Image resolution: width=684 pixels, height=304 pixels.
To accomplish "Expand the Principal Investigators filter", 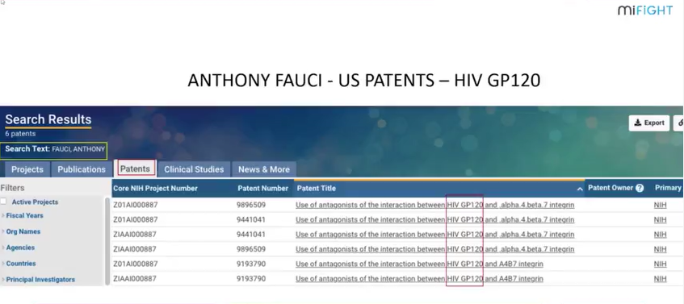I will [x=40, y=280].
